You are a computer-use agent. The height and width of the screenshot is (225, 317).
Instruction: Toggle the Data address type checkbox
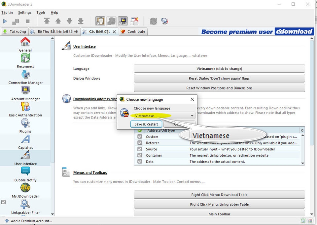pyautogui.click(x=140, y=162)
